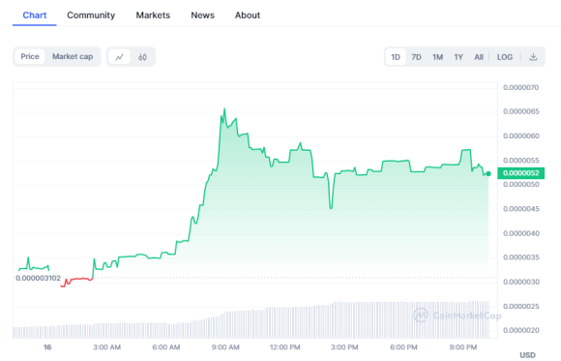Click the 6:00 AM time axis label
This screenshot has height=361, width=561.
(x=166, y=347)
